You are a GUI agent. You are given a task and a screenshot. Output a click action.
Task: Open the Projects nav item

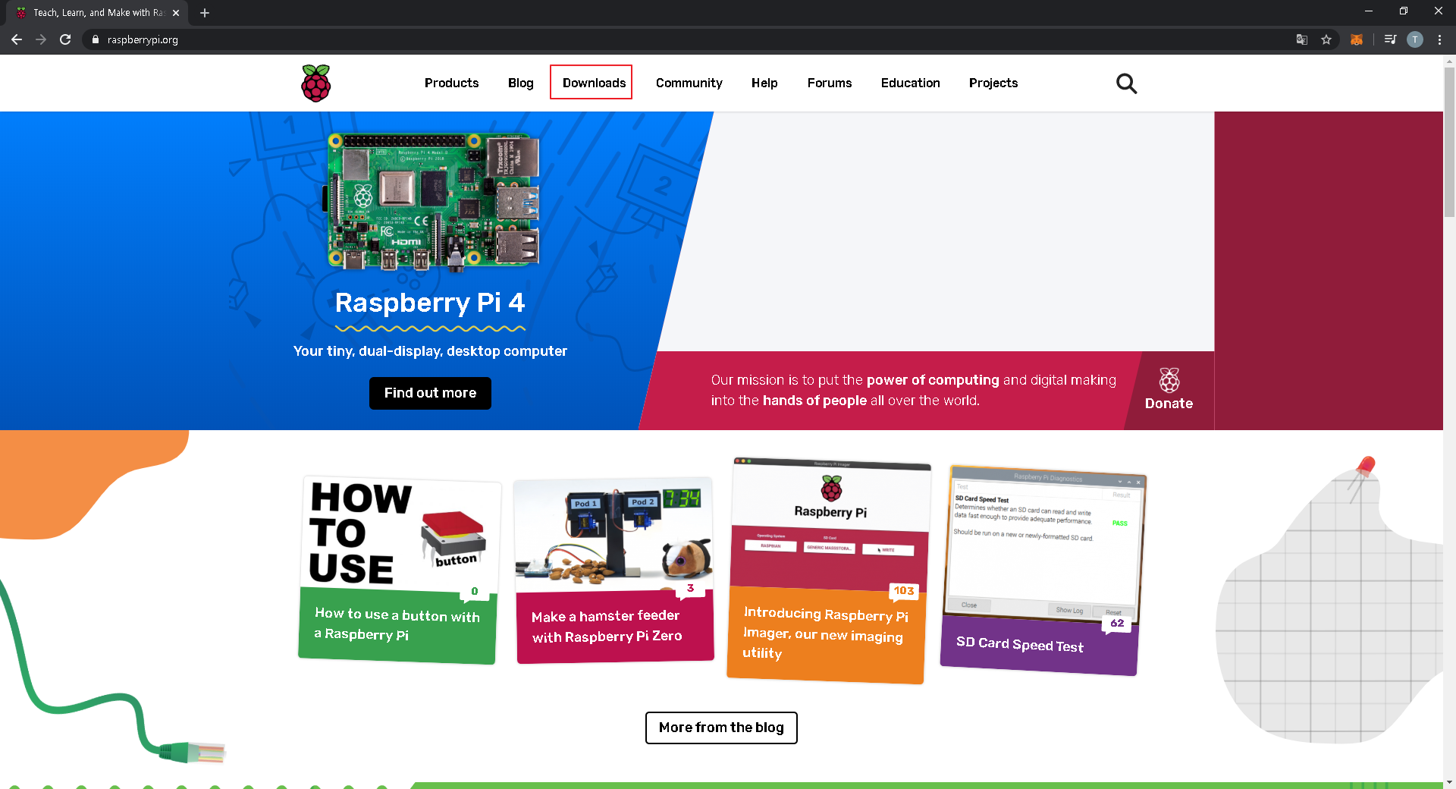993,83
